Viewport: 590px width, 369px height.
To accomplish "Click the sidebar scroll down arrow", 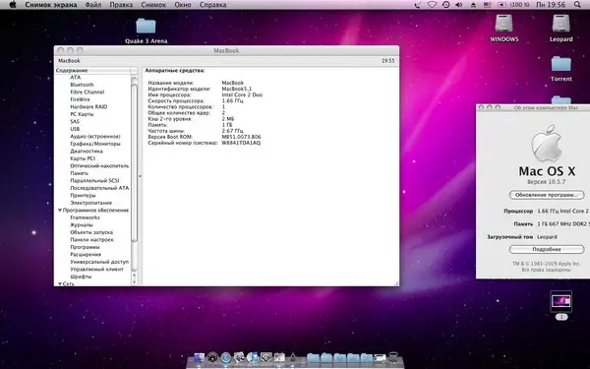I will tap(135, 282).
